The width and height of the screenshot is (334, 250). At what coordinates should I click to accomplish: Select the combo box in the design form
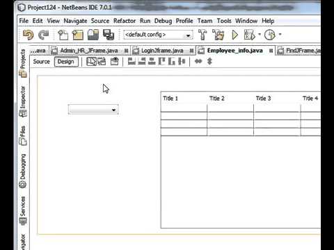[93, 109]
